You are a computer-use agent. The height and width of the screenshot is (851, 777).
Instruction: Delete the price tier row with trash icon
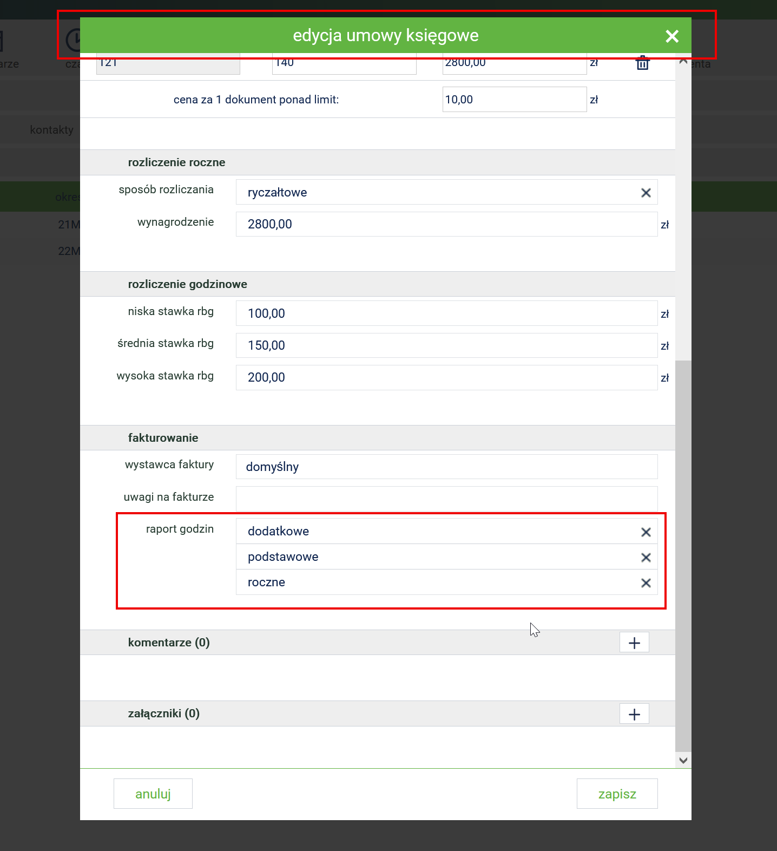[642, 63]
